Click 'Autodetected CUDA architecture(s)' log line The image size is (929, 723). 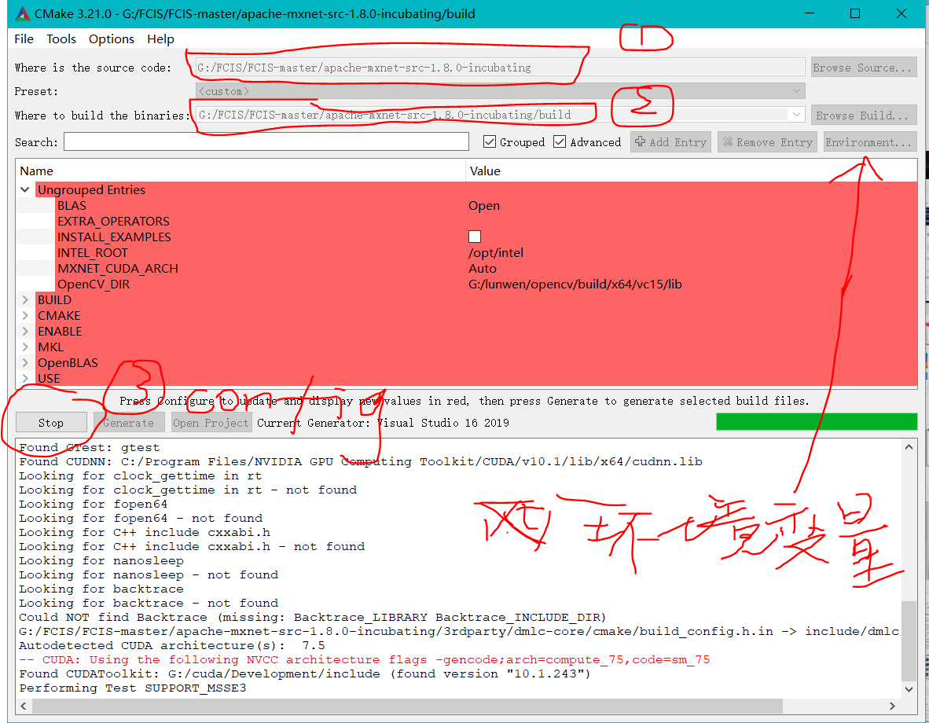pyautogui.click(x=172, y=645)
